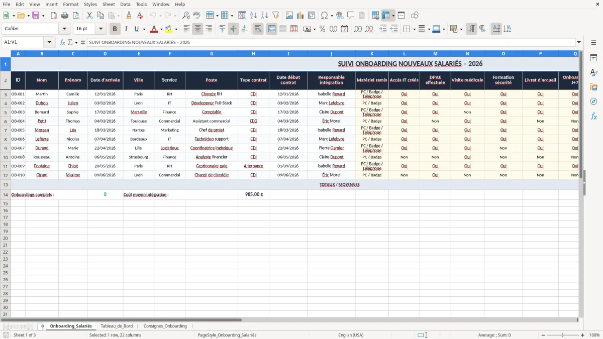Click the Sort Ascending icon

click(x=253, y=16)
